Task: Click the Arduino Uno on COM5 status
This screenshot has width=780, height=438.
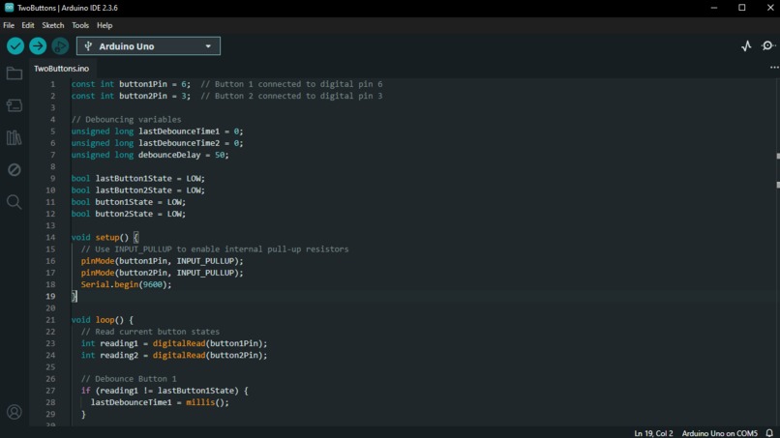Action: point(719,433)
